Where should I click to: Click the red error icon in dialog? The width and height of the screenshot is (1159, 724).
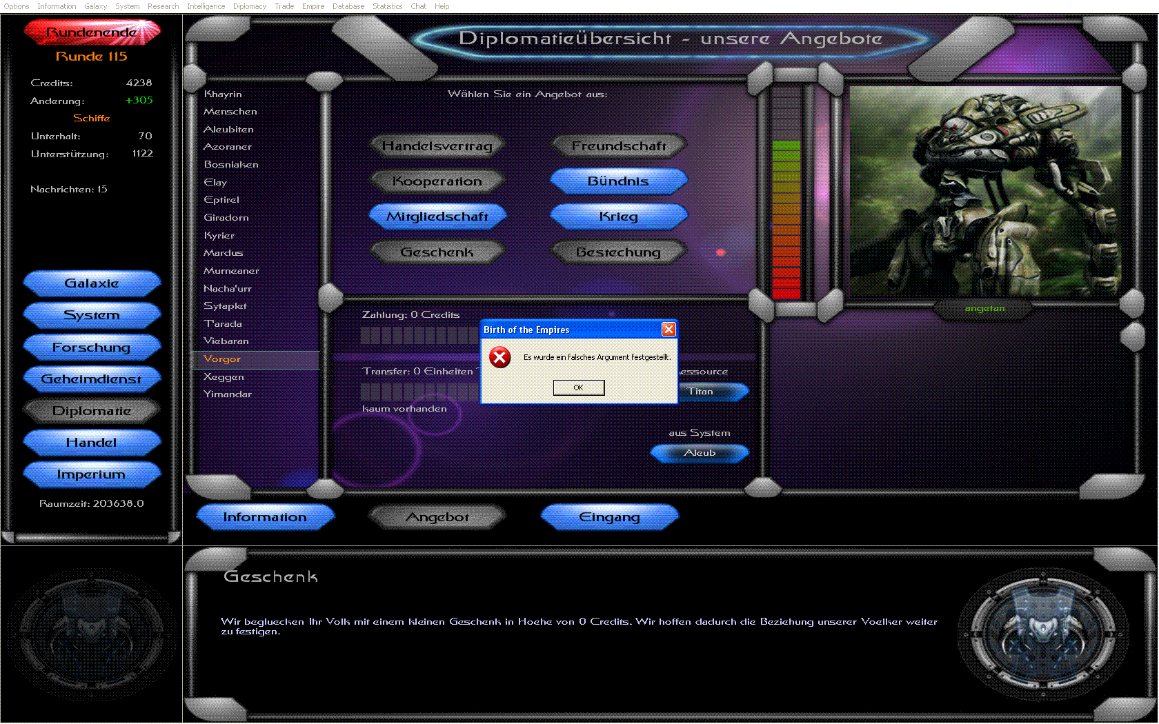click(499, 357)
